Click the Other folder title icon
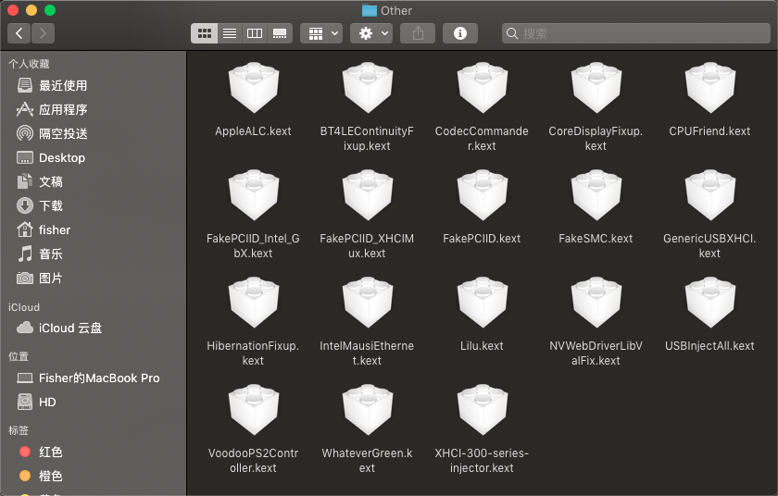This screenshot has width=778, height=496. pos(370,10)
